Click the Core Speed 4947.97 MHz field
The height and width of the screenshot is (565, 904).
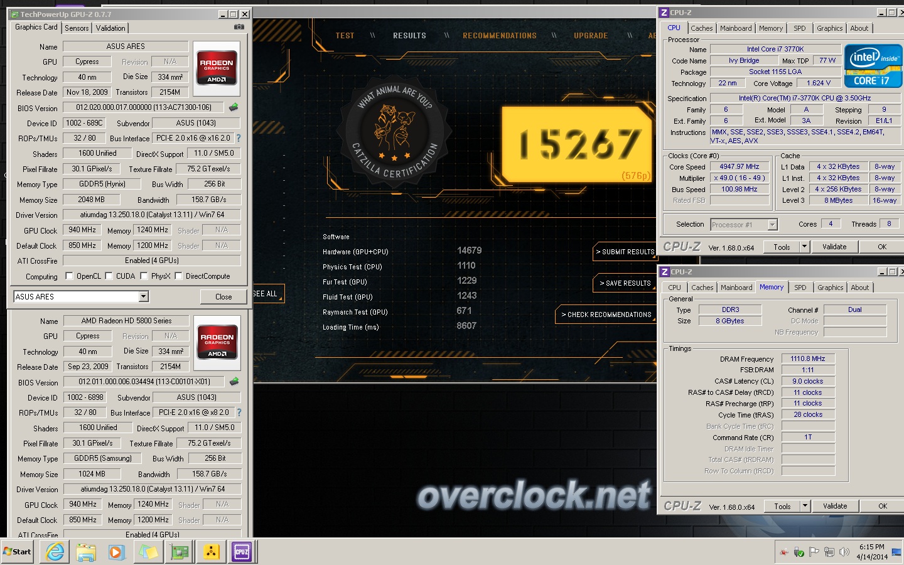tap(740, 166)
